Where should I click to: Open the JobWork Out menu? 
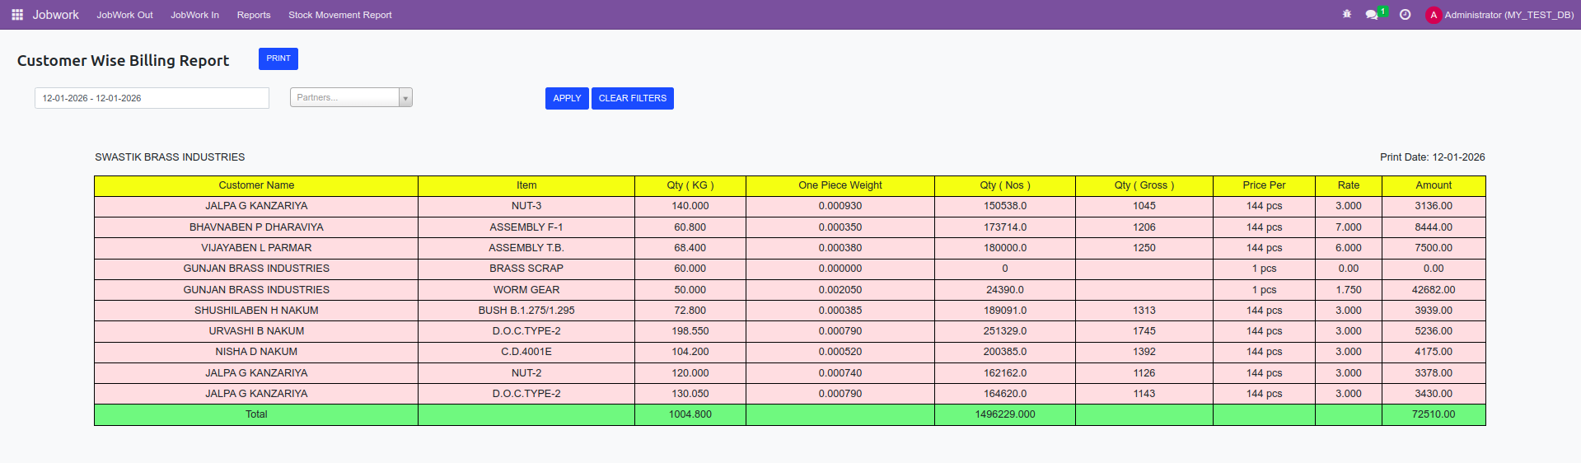pyautogui.click(x=124, y=15)
